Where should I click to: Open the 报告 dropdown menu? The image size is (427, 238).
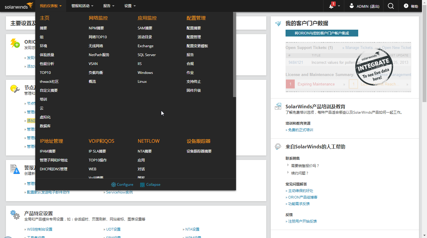pyautogui.click(x=109, y=6)
